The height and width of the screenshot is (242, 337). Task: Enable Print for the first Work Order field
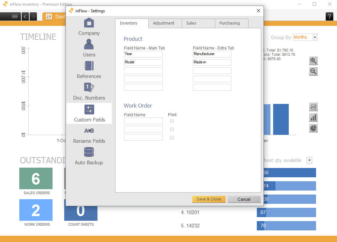[x=172, y=121]
